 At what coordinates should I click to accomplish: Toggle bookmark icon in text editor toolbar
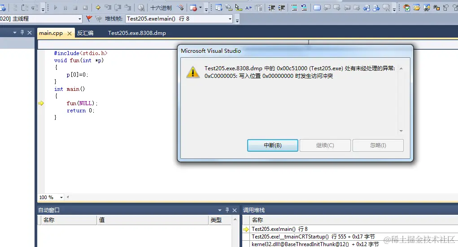coord(317,8)
